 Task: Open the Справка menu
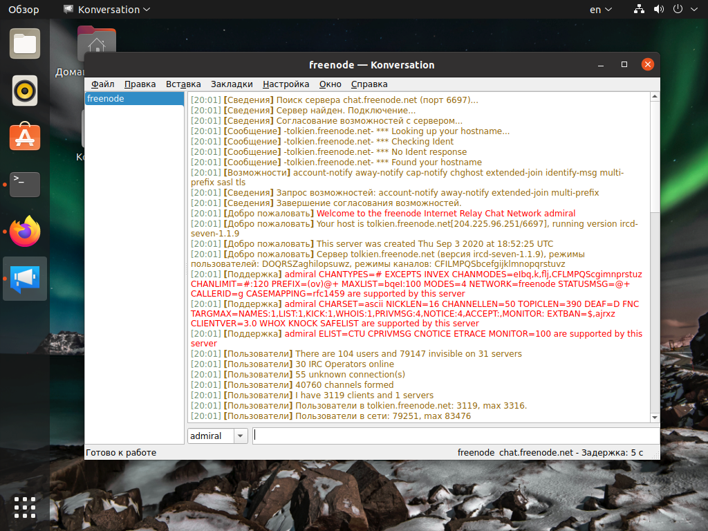pyautogui.click(x=369, y=84)
